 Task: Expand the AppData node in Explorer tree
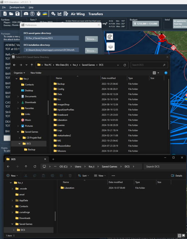point(12,200)
